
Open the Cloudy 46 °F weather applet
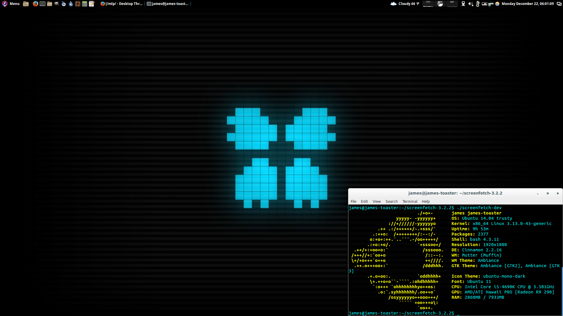pos(405,4)
